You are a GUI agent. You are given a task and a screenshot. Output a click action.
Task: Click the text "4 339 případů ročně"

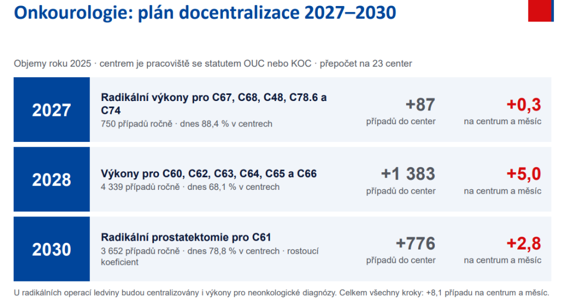[140, 187]
